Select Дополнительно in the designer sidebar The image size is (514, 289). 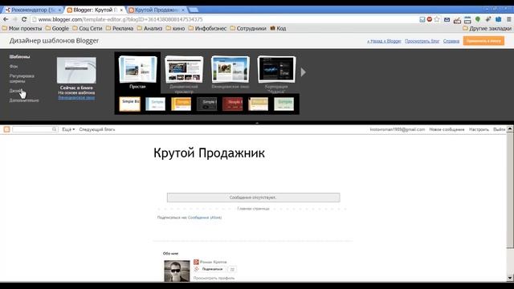(24, 100)
